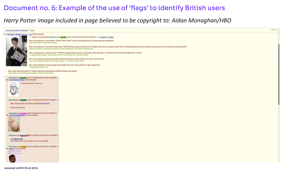
Task: Enable the Auto update checkbox
Action: [29, 30]
